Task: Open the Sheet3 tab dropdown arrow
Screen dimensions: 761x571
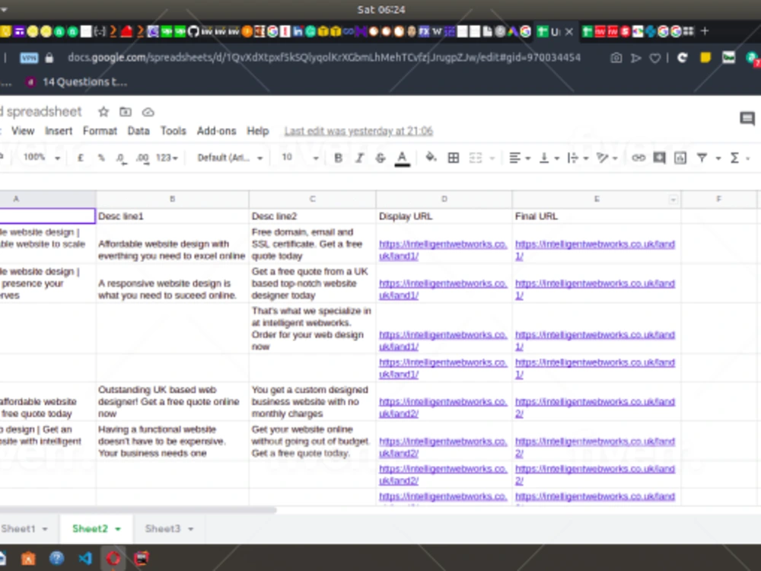Action: pos(191,529)
